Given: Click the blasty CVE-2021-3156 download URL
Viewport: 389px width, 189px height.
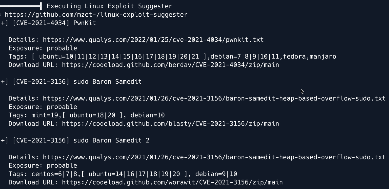Looking at the screenshot, I should point(170,124).
